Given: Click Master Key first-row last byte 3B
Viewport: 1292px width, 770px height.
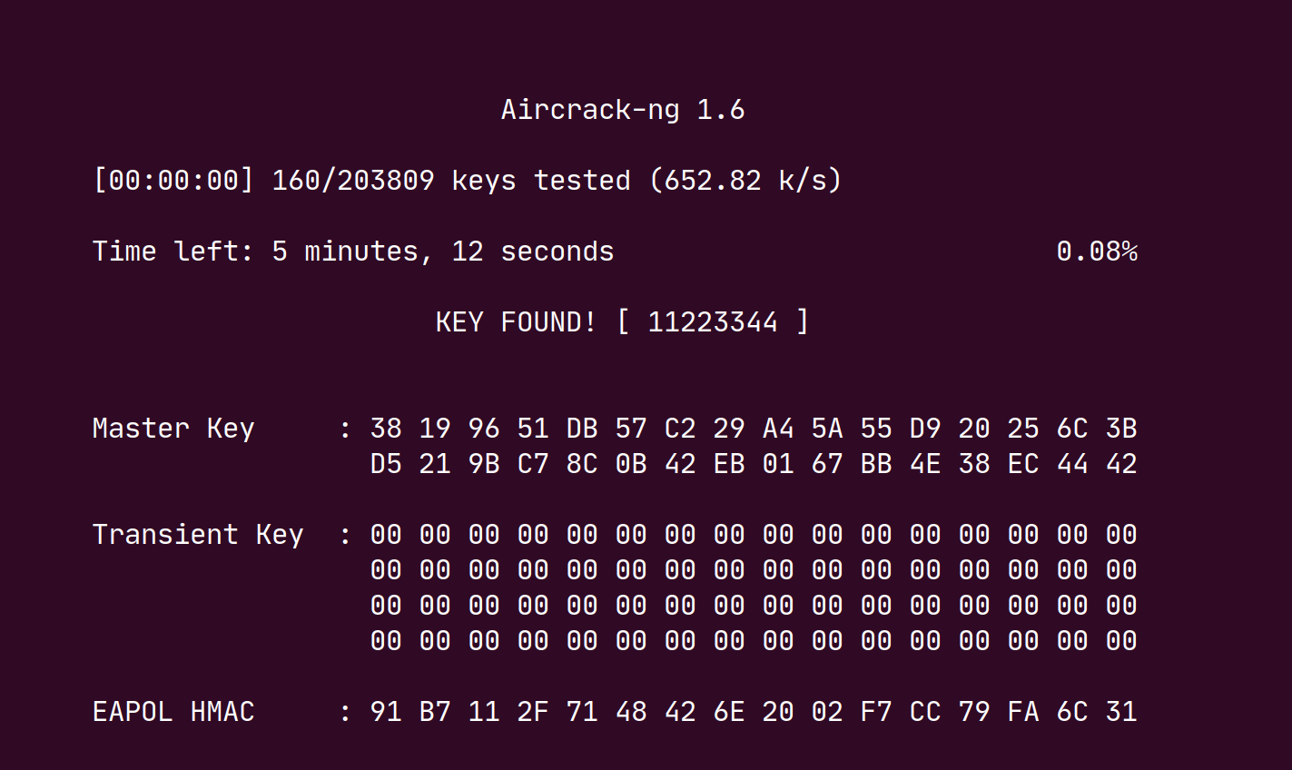Looking at the screenshot, I should [1121, 429].
